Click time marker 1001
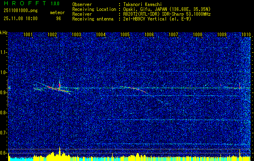This screenshot has width=254, height=161. (x=28, y=35)
